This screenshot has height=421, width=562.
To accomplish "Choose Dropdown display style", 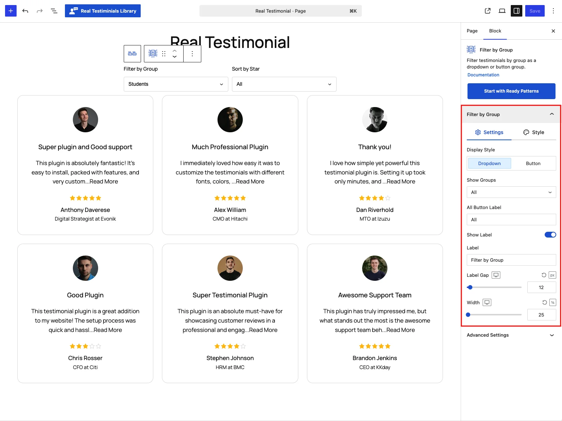I will [489, 163].
